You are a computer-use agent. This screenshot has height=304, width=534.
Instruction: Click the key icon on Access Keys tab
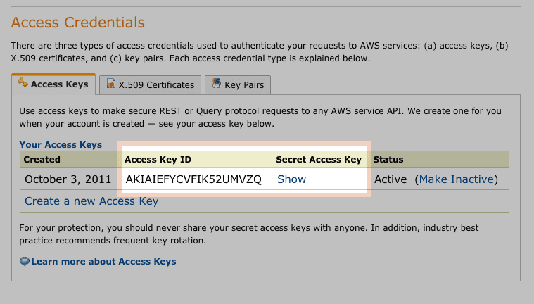click(23, 82)
